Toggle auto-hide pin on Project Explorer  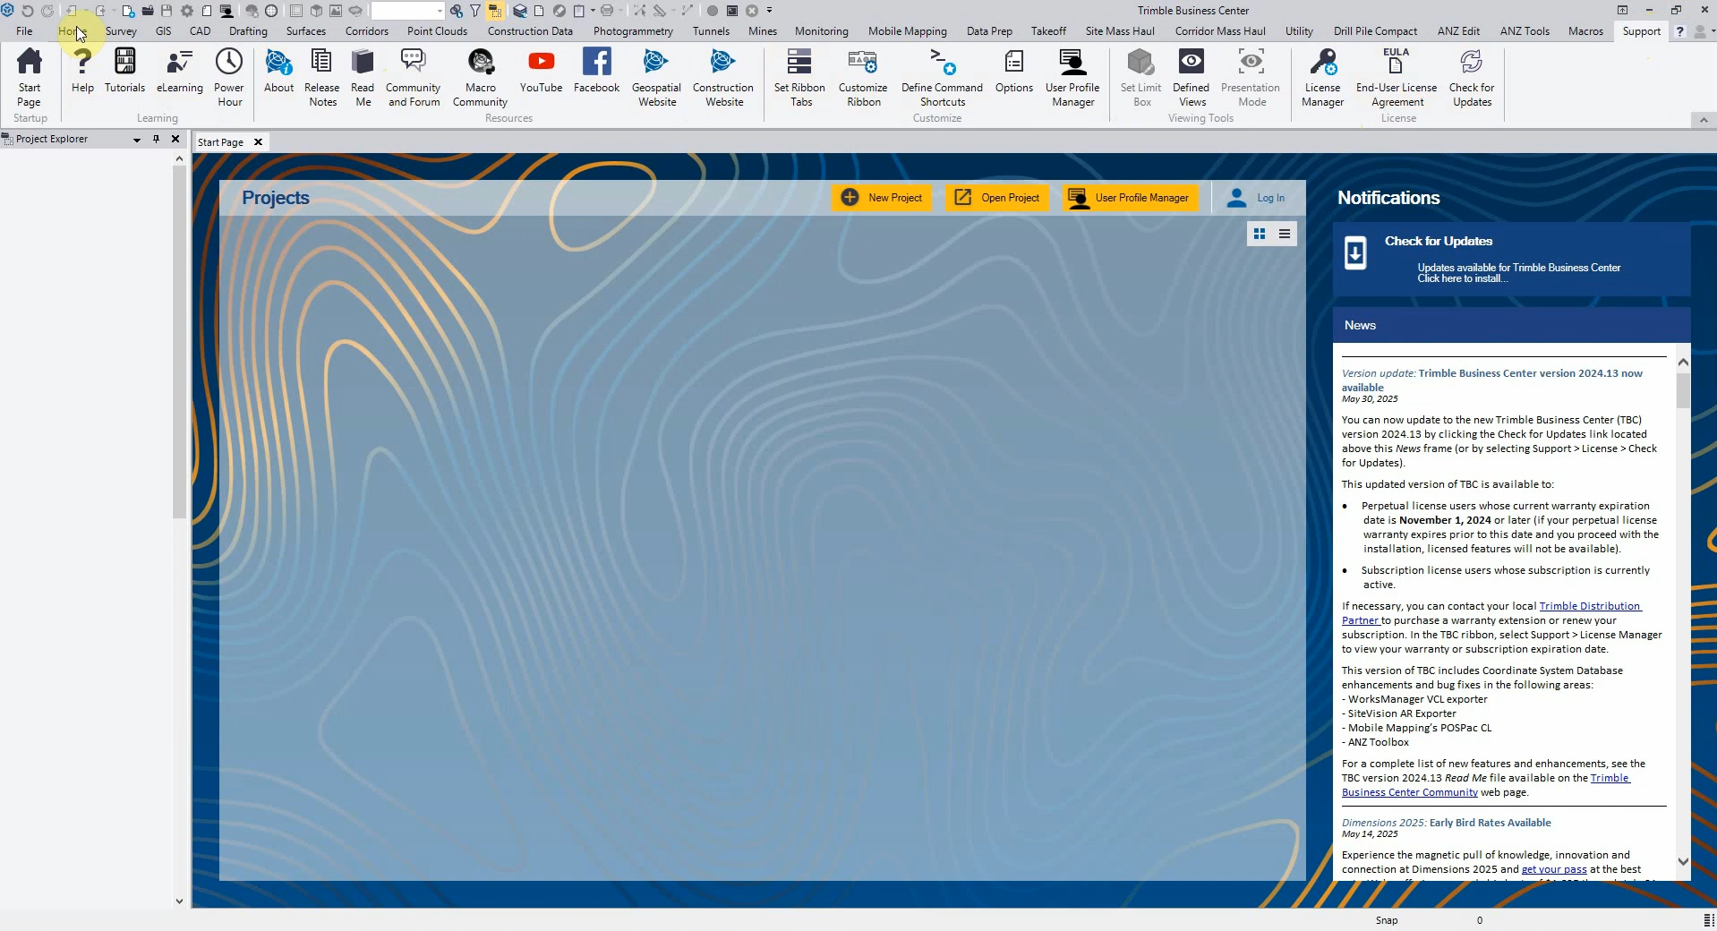(x=156, y=140)
